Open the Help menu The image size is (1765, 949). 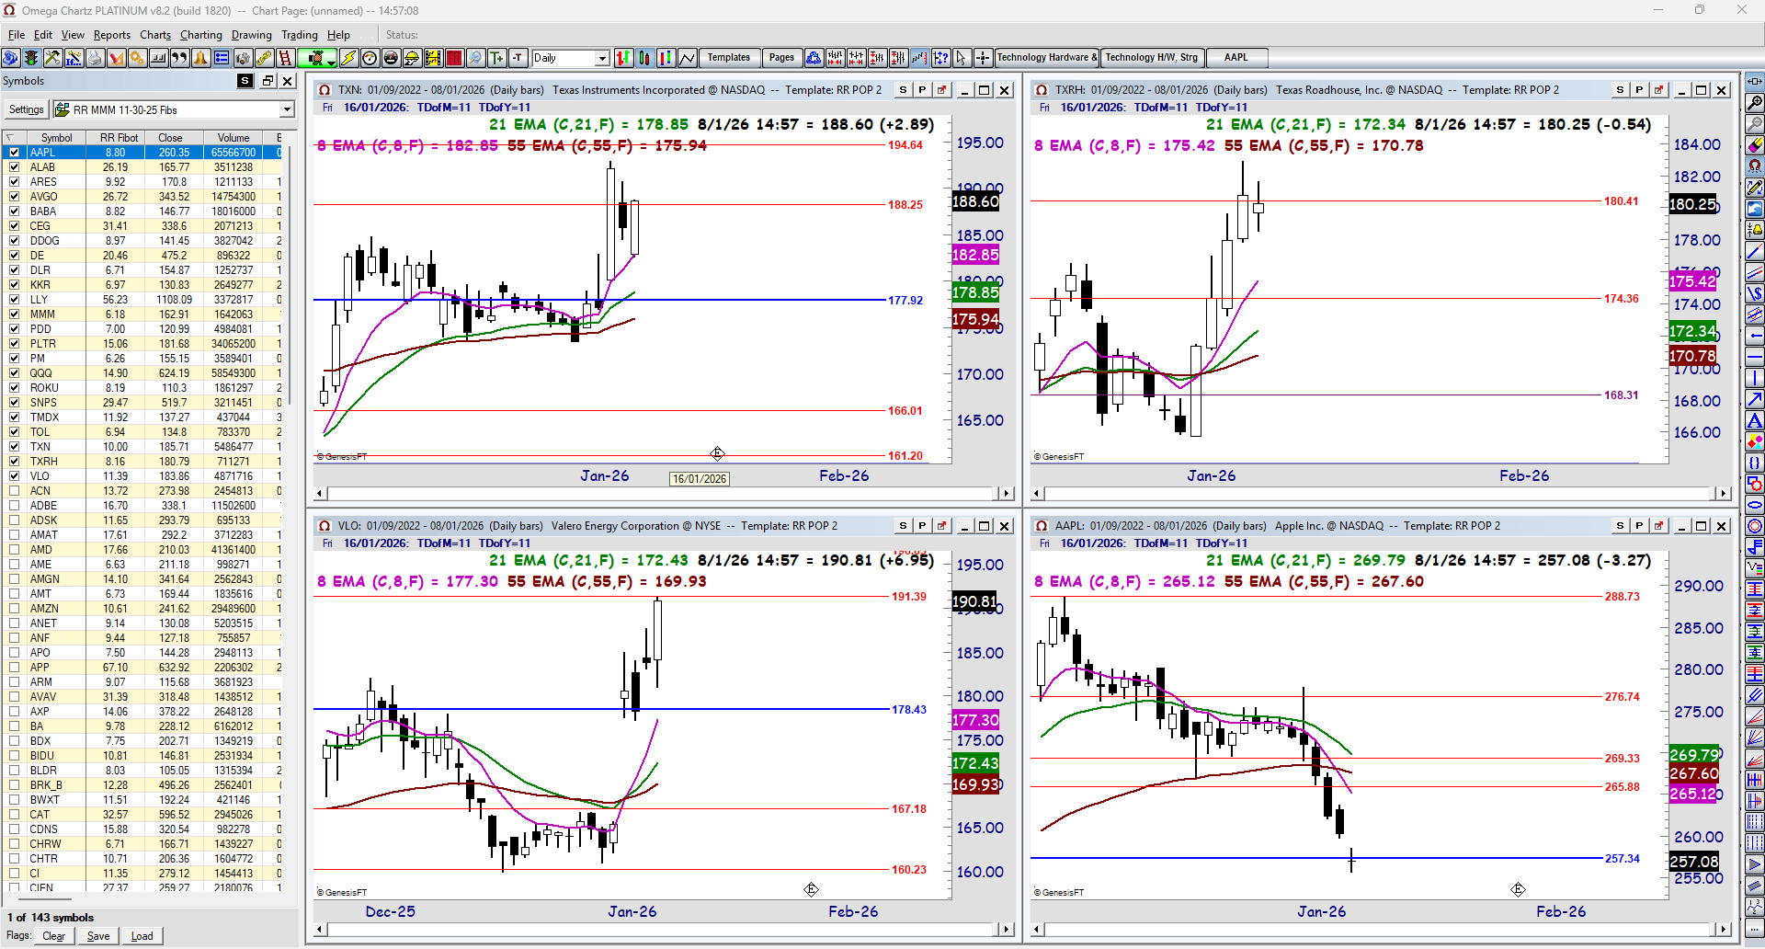coord(338,35)
